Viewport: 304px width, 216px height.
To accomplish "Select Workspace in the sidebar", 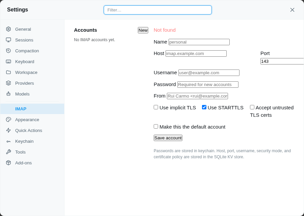I will 32,73.
